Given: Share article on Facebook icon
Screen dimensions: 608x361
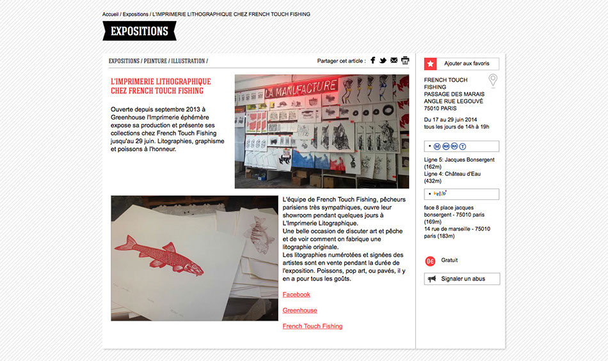Looking at the screenshot, I should coord(372,60).
